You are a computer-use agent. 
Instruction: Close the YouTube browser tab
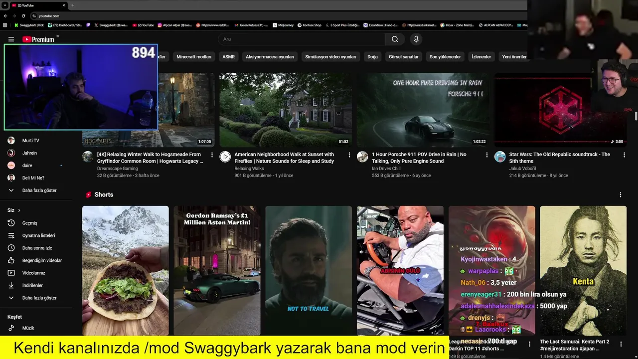64,5
